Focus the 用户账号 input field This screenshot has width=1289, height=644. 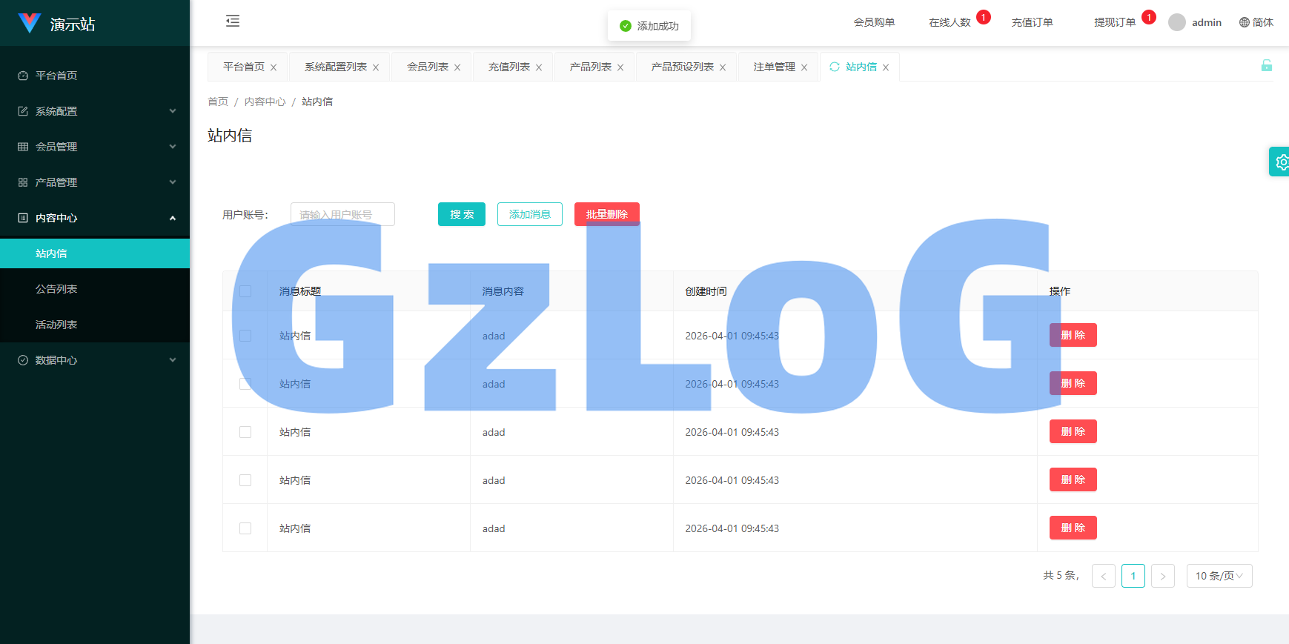pos(342,214)
